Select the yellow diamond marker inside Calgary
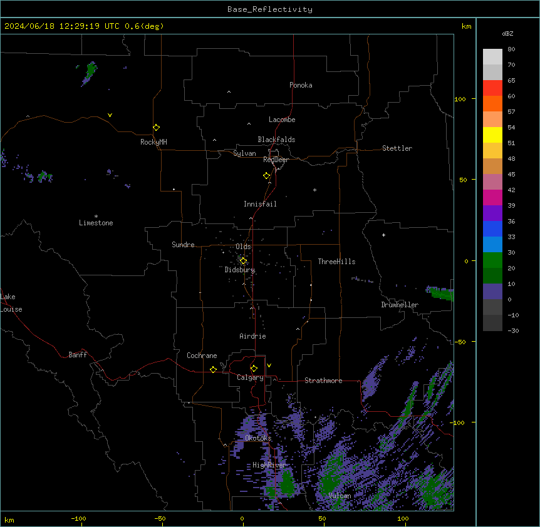 (254, 369)
